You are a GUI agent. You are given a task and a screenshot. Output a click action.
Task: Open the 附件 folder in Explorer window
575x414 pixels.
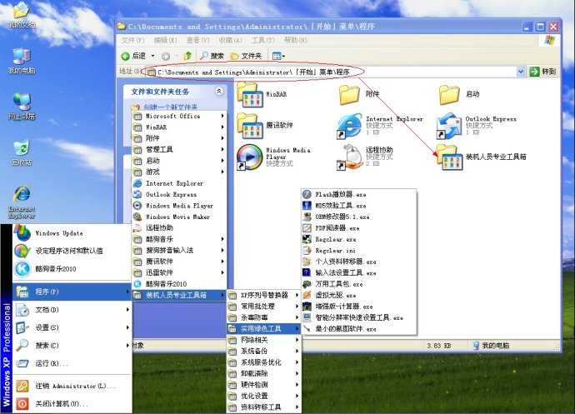pos(349,95)
